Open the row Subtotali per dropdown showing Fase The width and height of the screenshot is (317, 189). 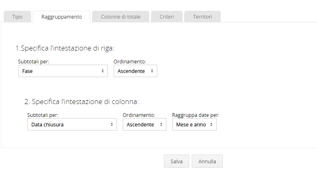63,71
